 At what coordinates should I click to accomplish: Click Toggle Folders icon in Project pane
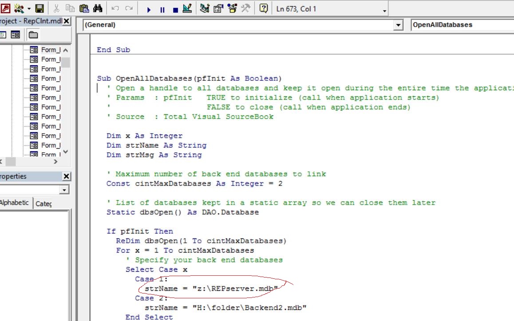33,35
